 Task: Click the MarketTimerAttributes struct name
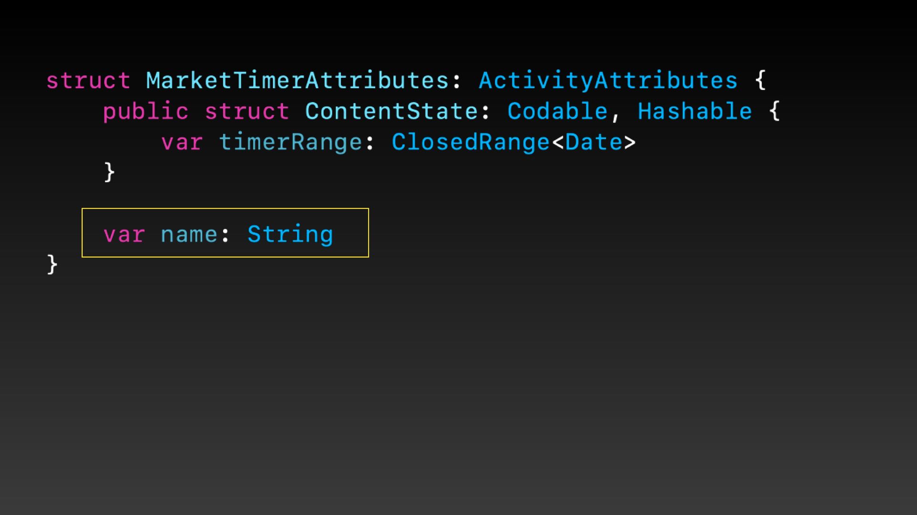click(297, 81)
